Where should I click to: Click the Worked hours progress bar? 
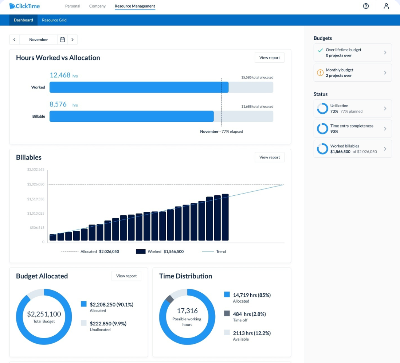139,87
